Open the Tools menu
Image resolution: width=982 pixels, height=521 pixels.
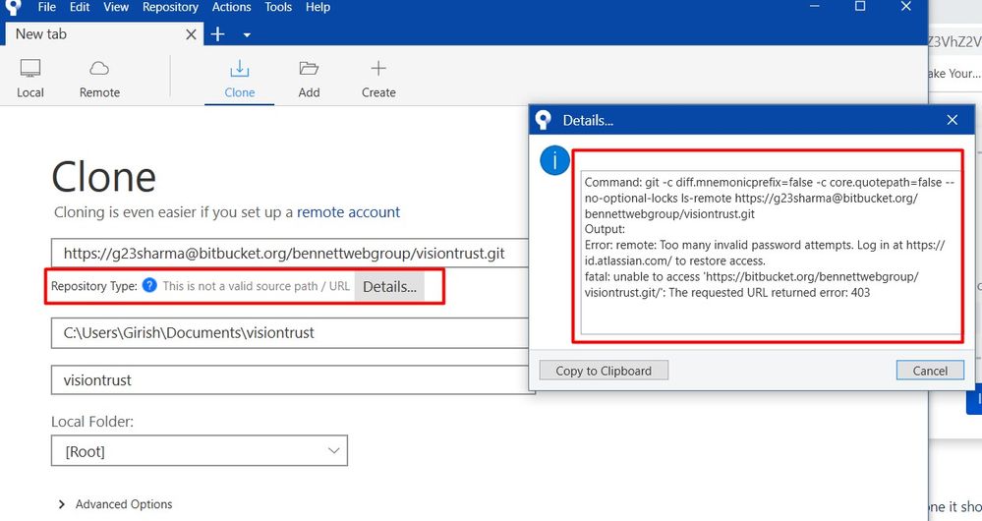(x=278, y=8)
